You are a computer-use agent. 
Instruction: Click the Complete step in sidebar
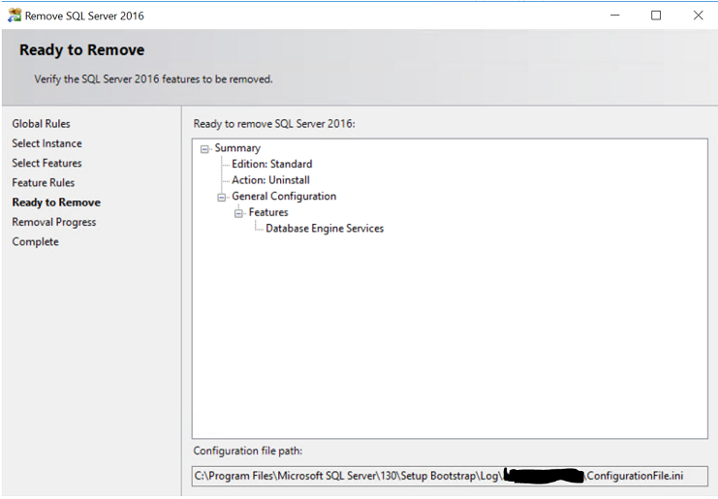point(35,242)
